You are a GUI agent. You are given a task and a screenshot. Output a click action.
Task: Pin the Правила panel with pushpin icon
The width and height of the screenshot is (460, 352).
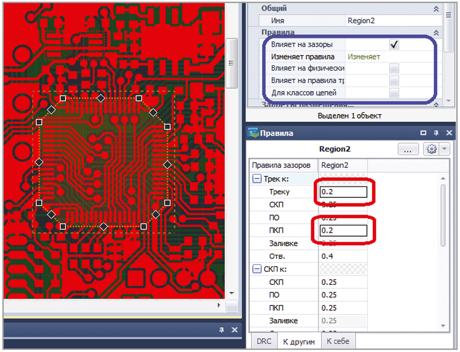436,133
